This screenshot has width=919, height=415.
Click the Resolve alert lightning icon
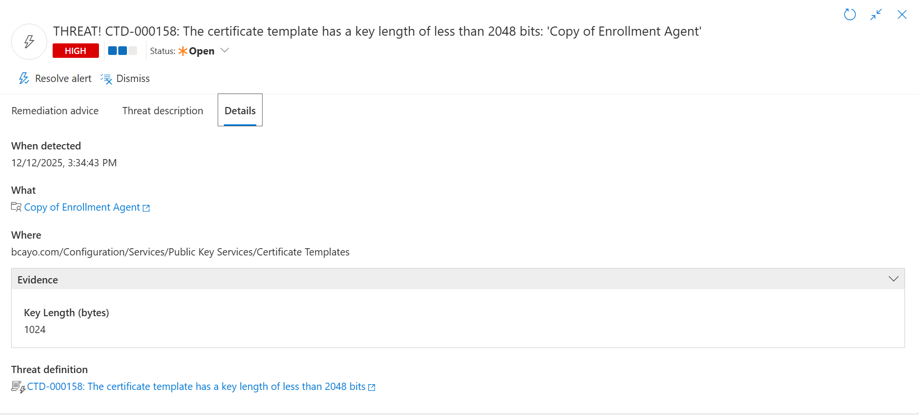24,79
